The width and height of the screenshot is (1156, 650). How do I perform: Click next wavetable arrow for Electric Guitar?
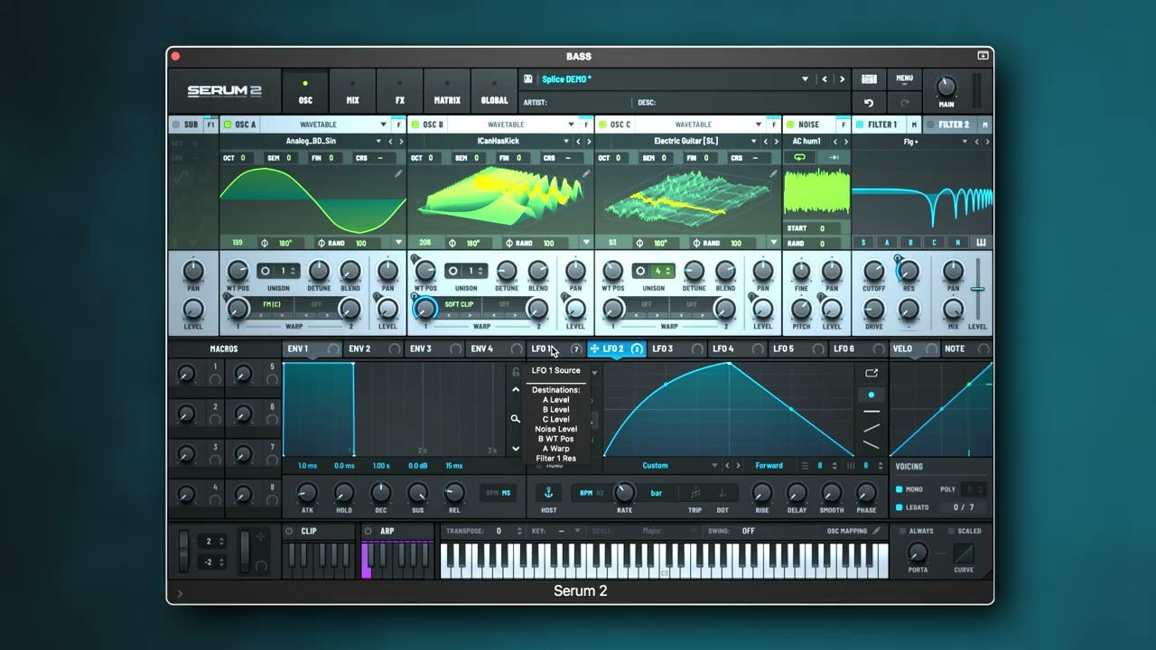tap(777, 142)
